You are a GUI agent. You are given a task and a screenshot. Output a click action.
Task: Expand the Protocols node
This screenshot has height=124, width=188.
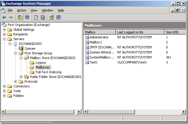(15, 81)
